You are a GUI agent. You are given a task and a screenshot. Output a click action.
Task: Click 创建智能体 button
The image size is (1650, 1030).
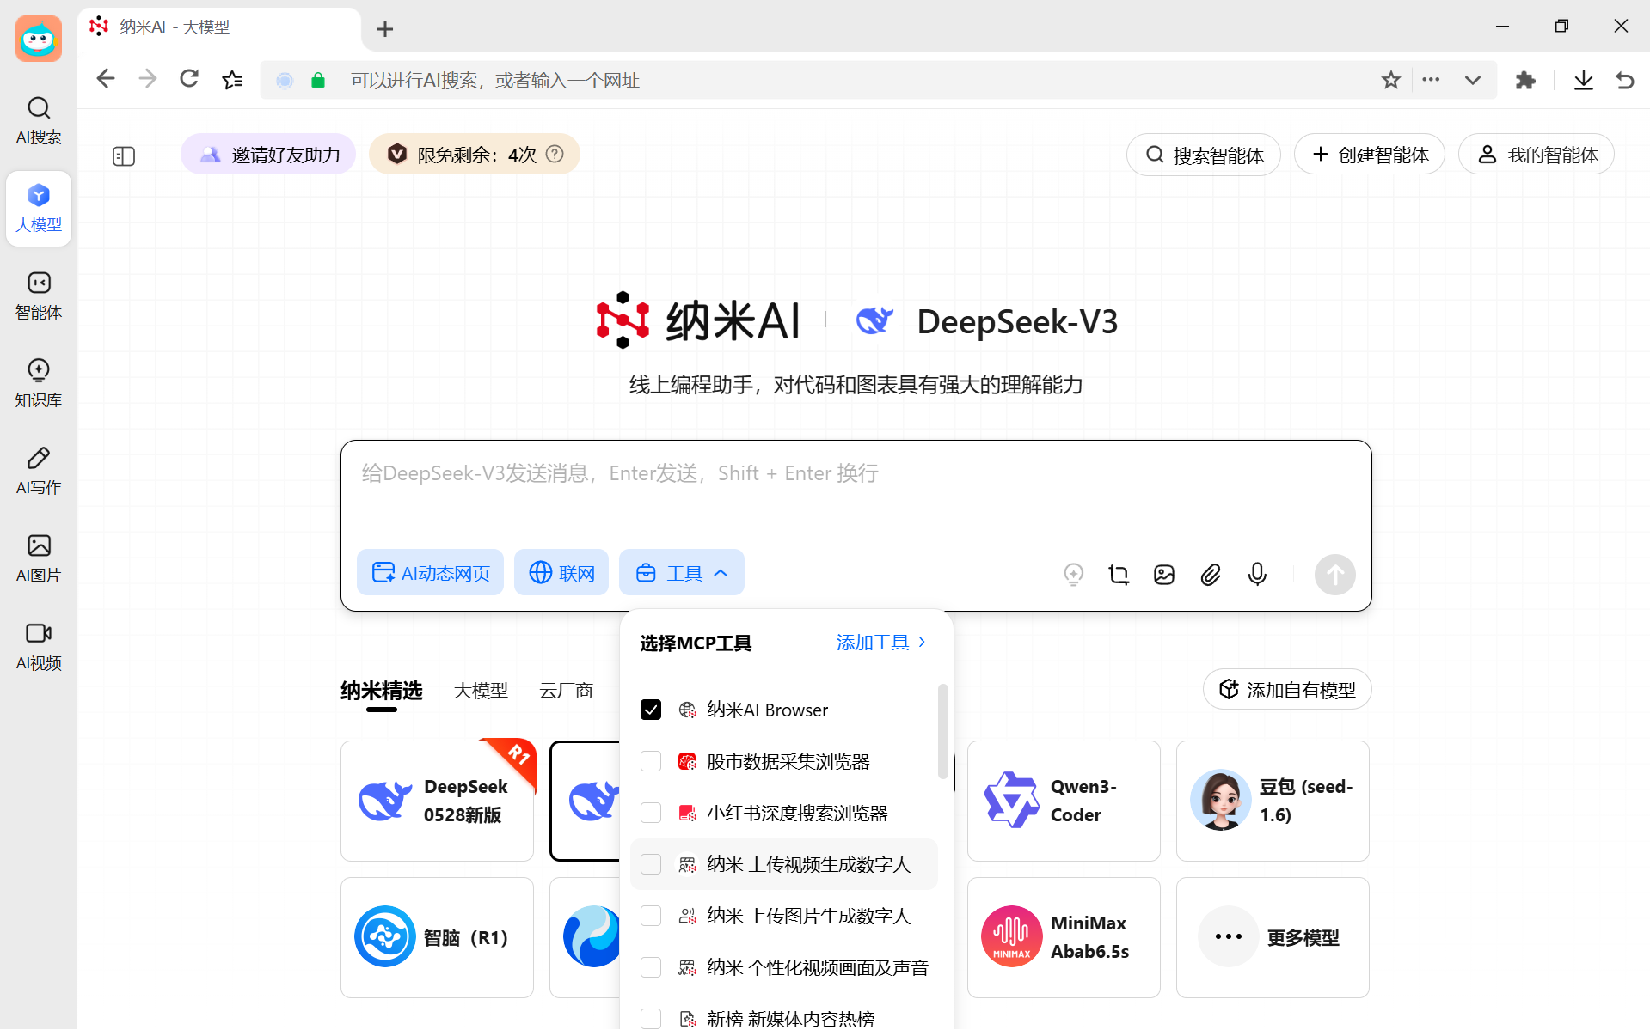pyautogui.click(x=1370, y=155)
